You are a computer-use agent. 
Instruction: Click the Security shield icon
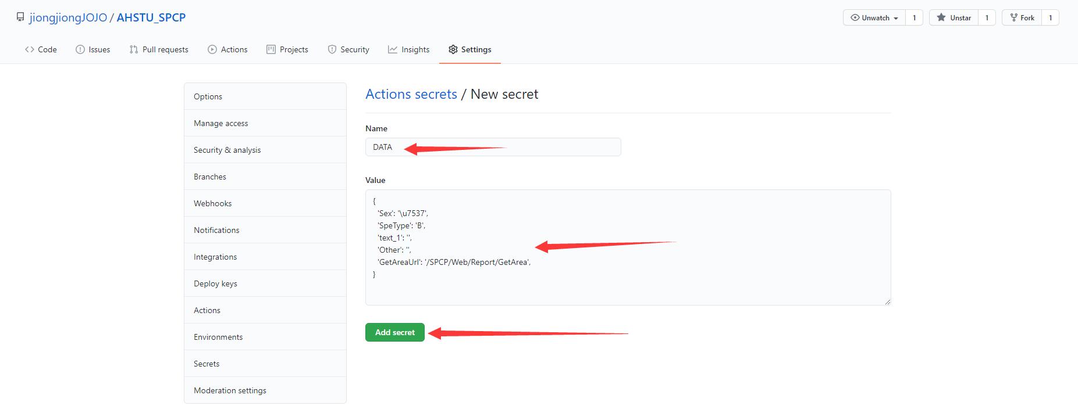pyautogui.click(x=332, y=49)
